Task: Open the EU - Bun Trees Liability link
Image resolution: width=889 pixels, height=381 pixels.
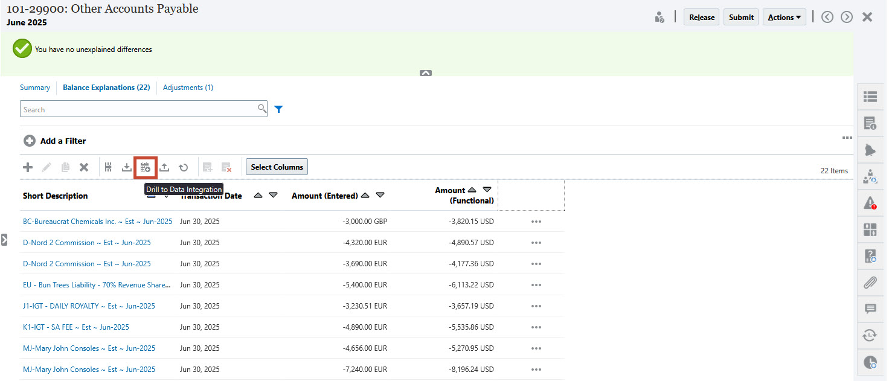Action: (x=97, y=285)
